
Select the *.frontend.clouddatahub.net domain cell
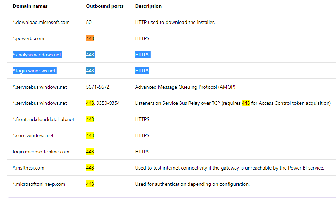tap(44, 119)
